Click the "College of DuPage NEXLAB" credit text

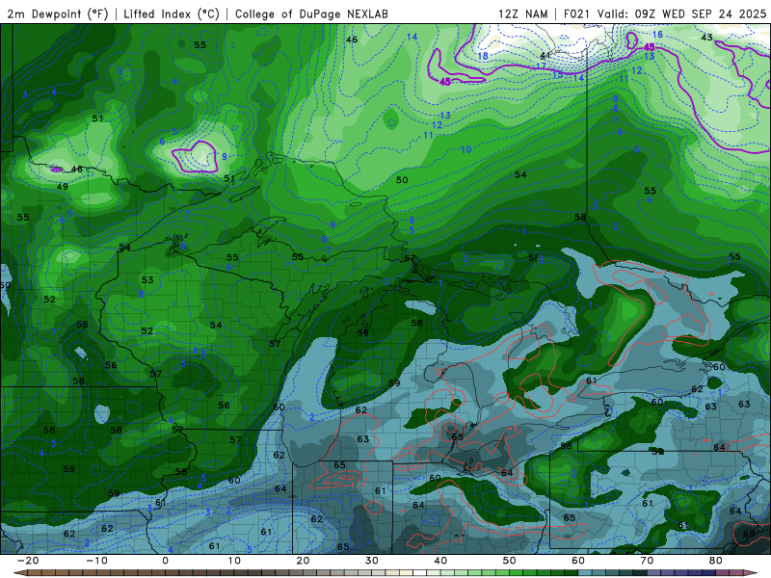point(311,13)
